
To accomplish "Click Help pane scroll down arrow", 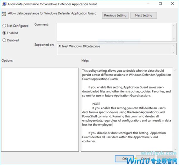I will [x=175, y=149].
